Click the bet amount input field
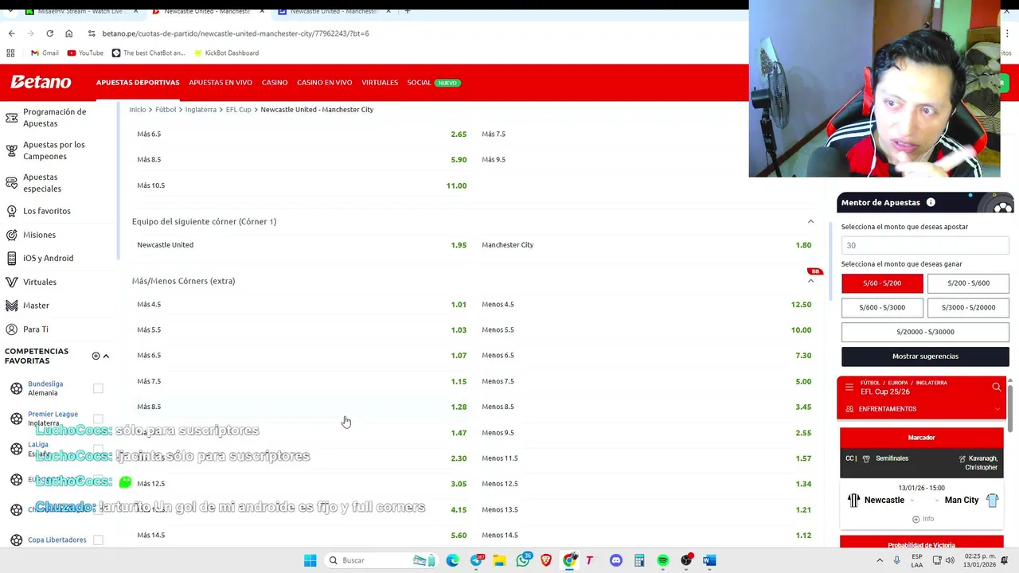The height and width of the screenshot is (573, 1019). point(925,245)
